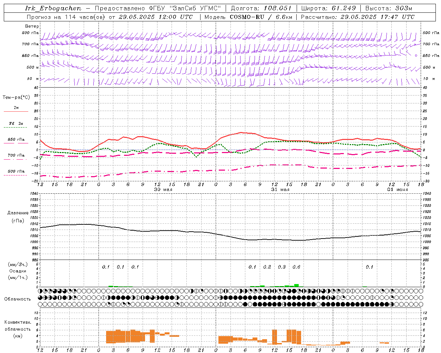The image size is (441, 353).
Task: Click the "(км)" convective height unit label
Action: coord(18,336)
